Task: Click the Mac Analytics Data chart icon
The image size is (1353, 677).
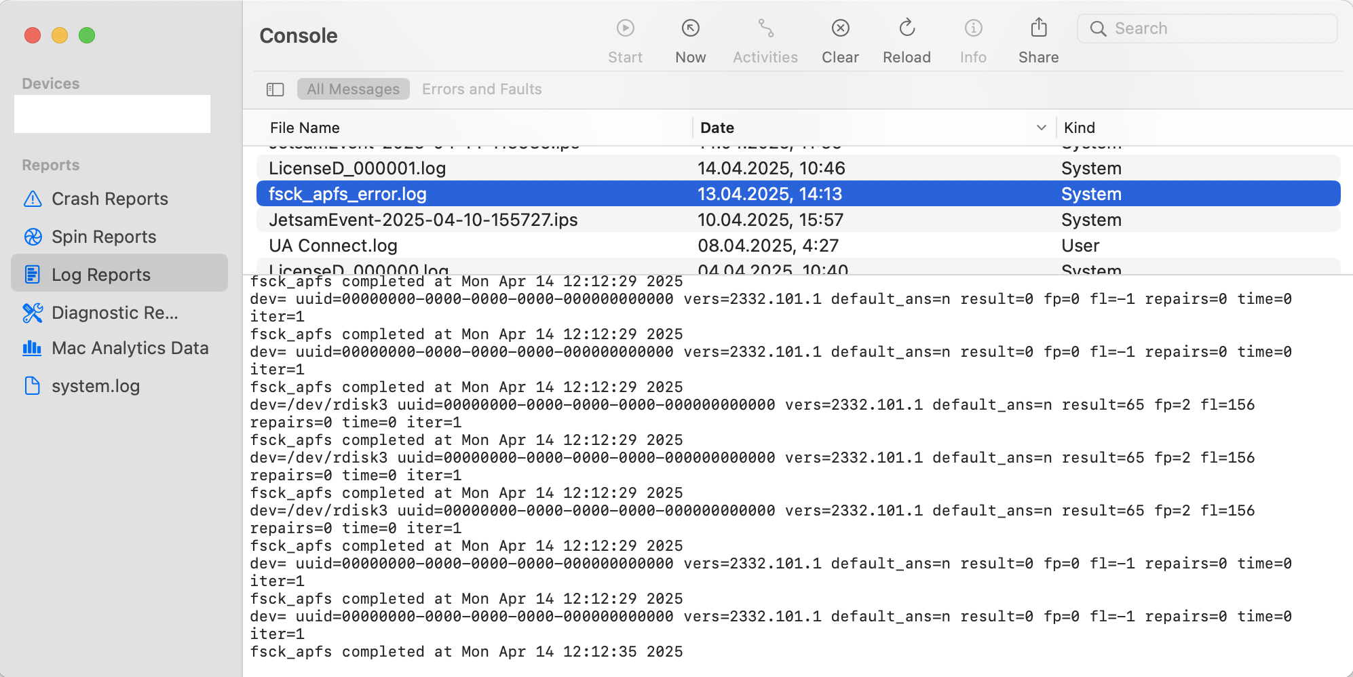Action: [33, 348]
